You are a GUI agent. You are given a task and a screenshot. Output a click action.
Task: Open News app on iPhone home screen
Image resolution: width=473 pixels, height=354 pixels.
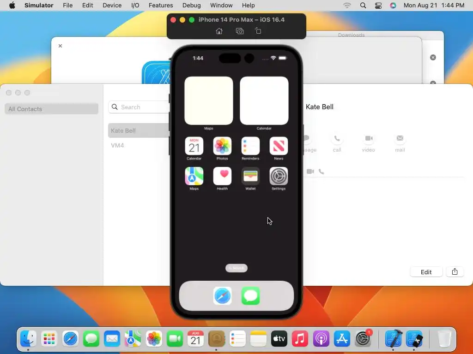[x=279, y=146]
